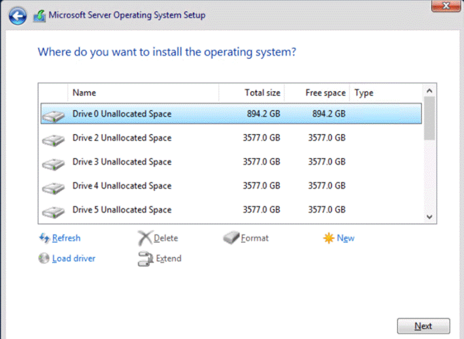Screen dimensions: 464x339
Task: Sort by Name column header
Action: pyautogui.click(x=143, y=93)
